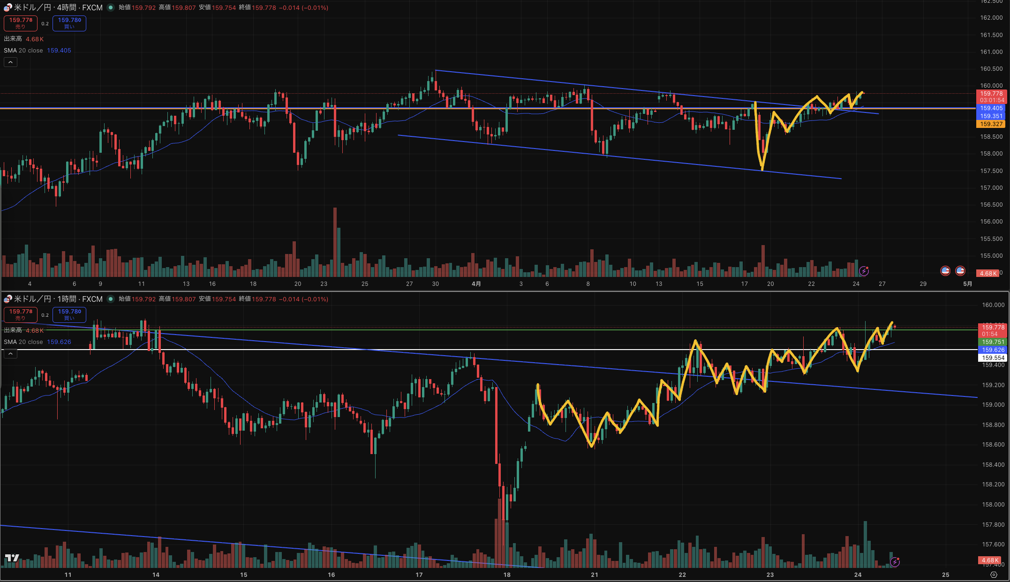Collapse the indicator legend in the 1-hour chart
This screenshot has width=1010, height=582.
(10, 354)
